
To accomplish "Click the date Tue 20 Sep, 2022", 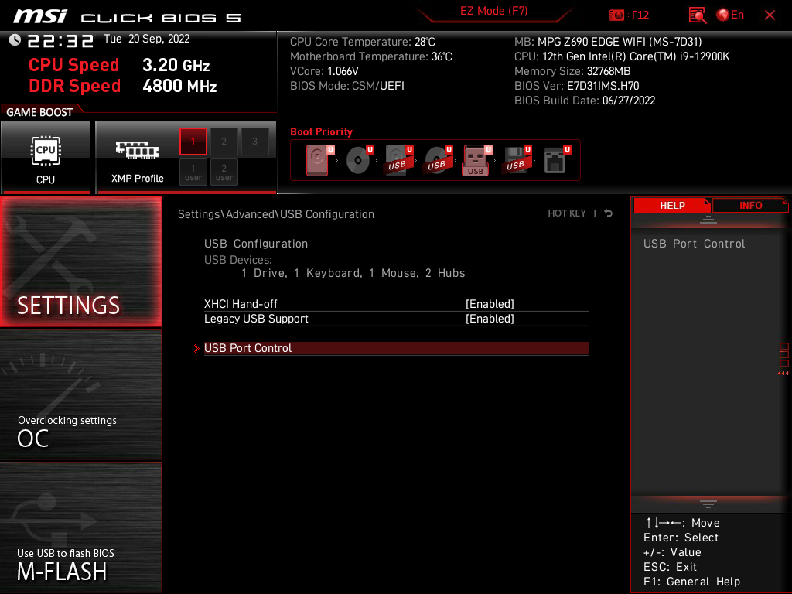I will pos(146,39).
